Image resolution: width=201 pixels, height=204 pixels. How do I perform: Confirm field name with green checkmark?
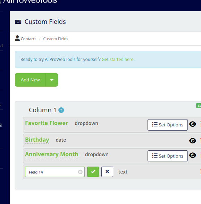click(93, 172)
